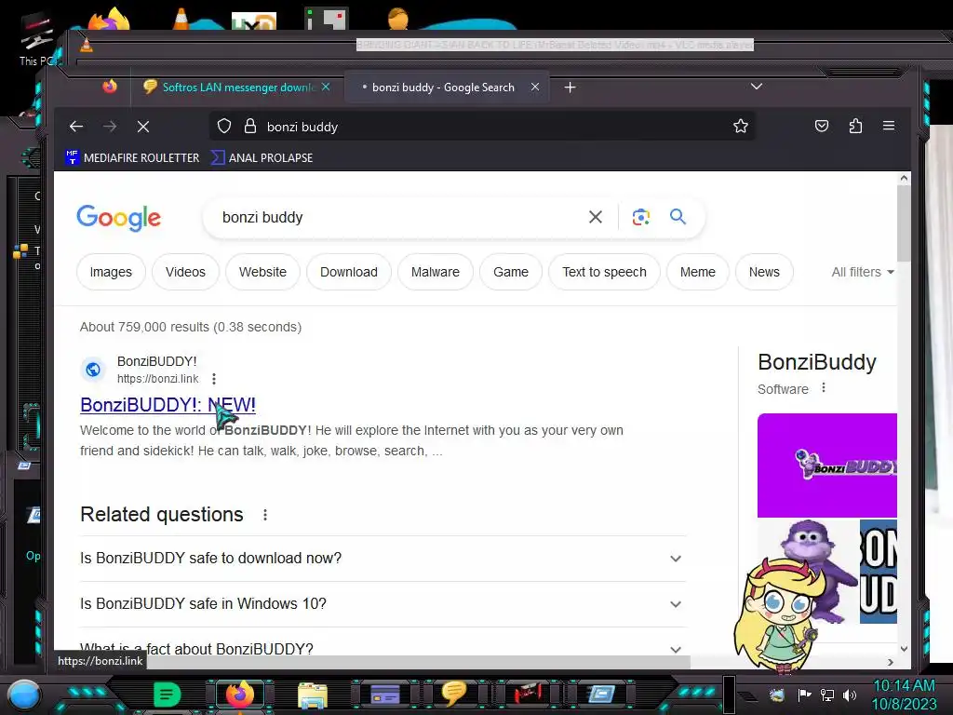Select the Game filter chip
953x715 pixels.
coord(511,272)
